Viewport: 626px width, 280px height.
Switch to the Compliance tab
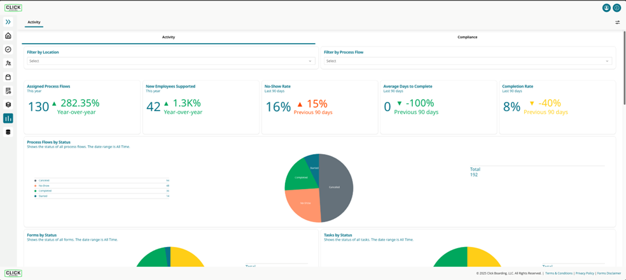pyautogui.click(x=467, y=37)
